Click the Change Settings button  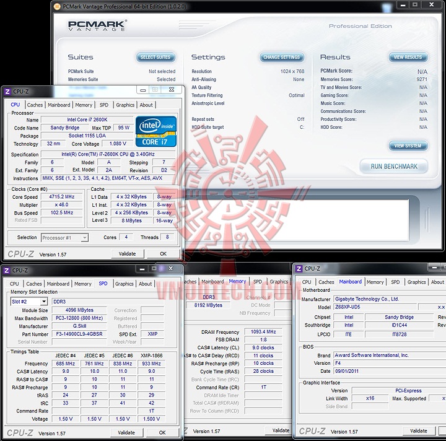click(282, 57)
